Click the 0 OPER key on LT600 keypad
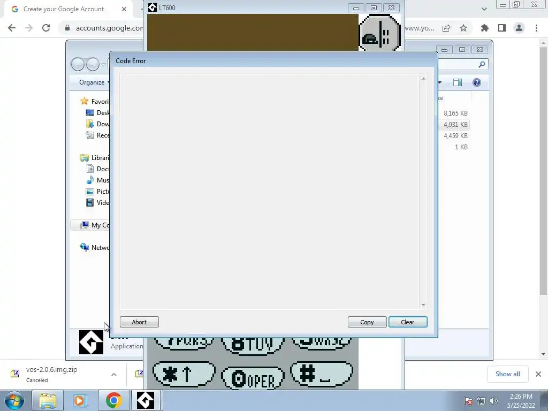Image resolution: width=548 pixels, height=411 pixels. click(253, 378)
